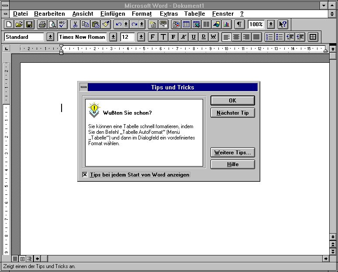Screen dimensions: 338x272
Task: Insert an Excel worksheet icon
Action: click(196, 24)
